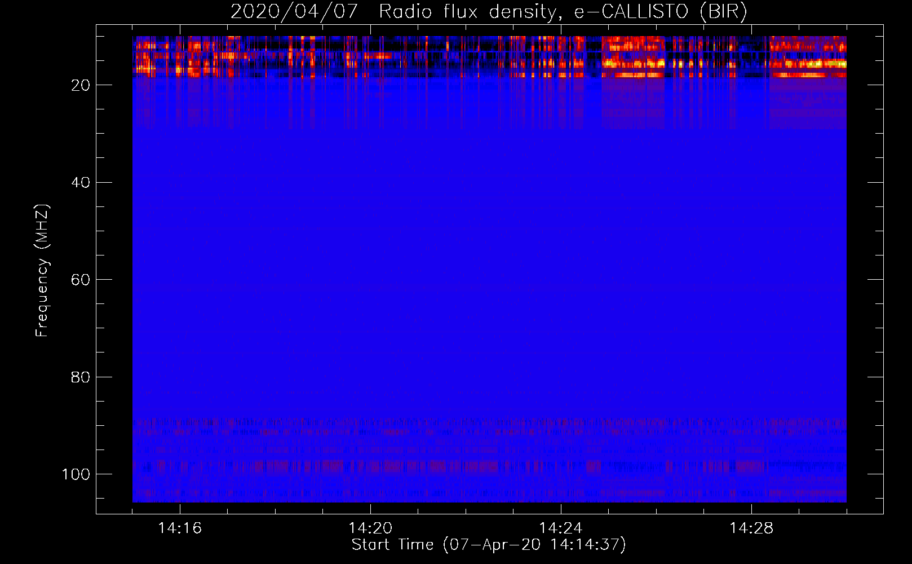Click the 20 MHz frequency tick label
Screen dimensions: 912x564
81,85
